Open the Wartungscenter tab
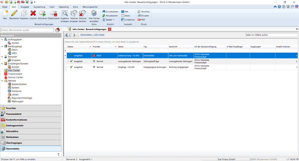The height and width of the screenshot is (161, 299). pos(90,7)
